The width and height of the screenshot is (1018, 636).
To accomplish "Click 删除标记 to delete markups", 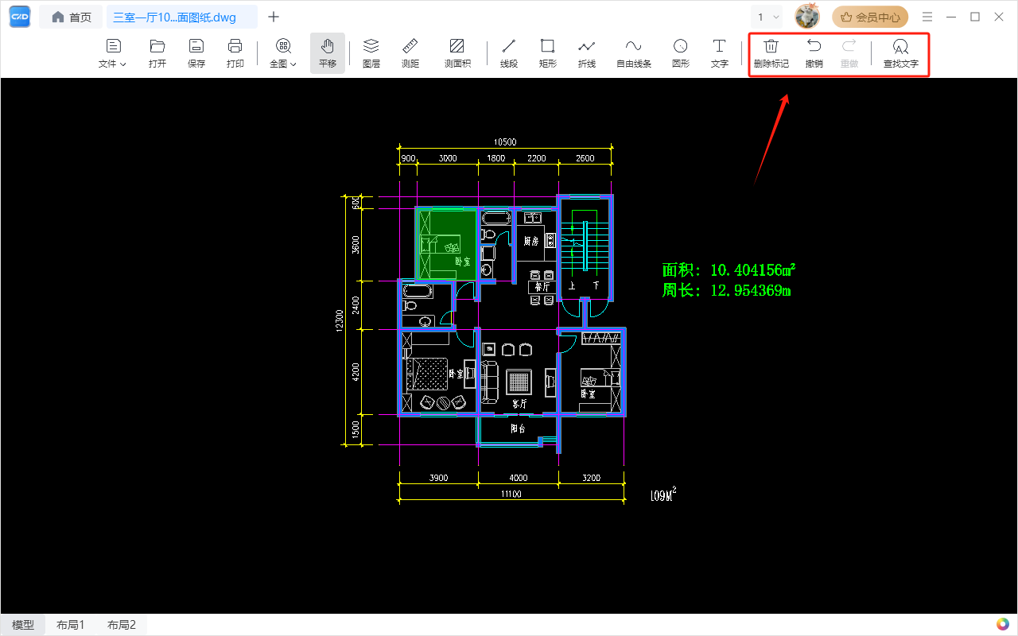I will pos(771,53).
